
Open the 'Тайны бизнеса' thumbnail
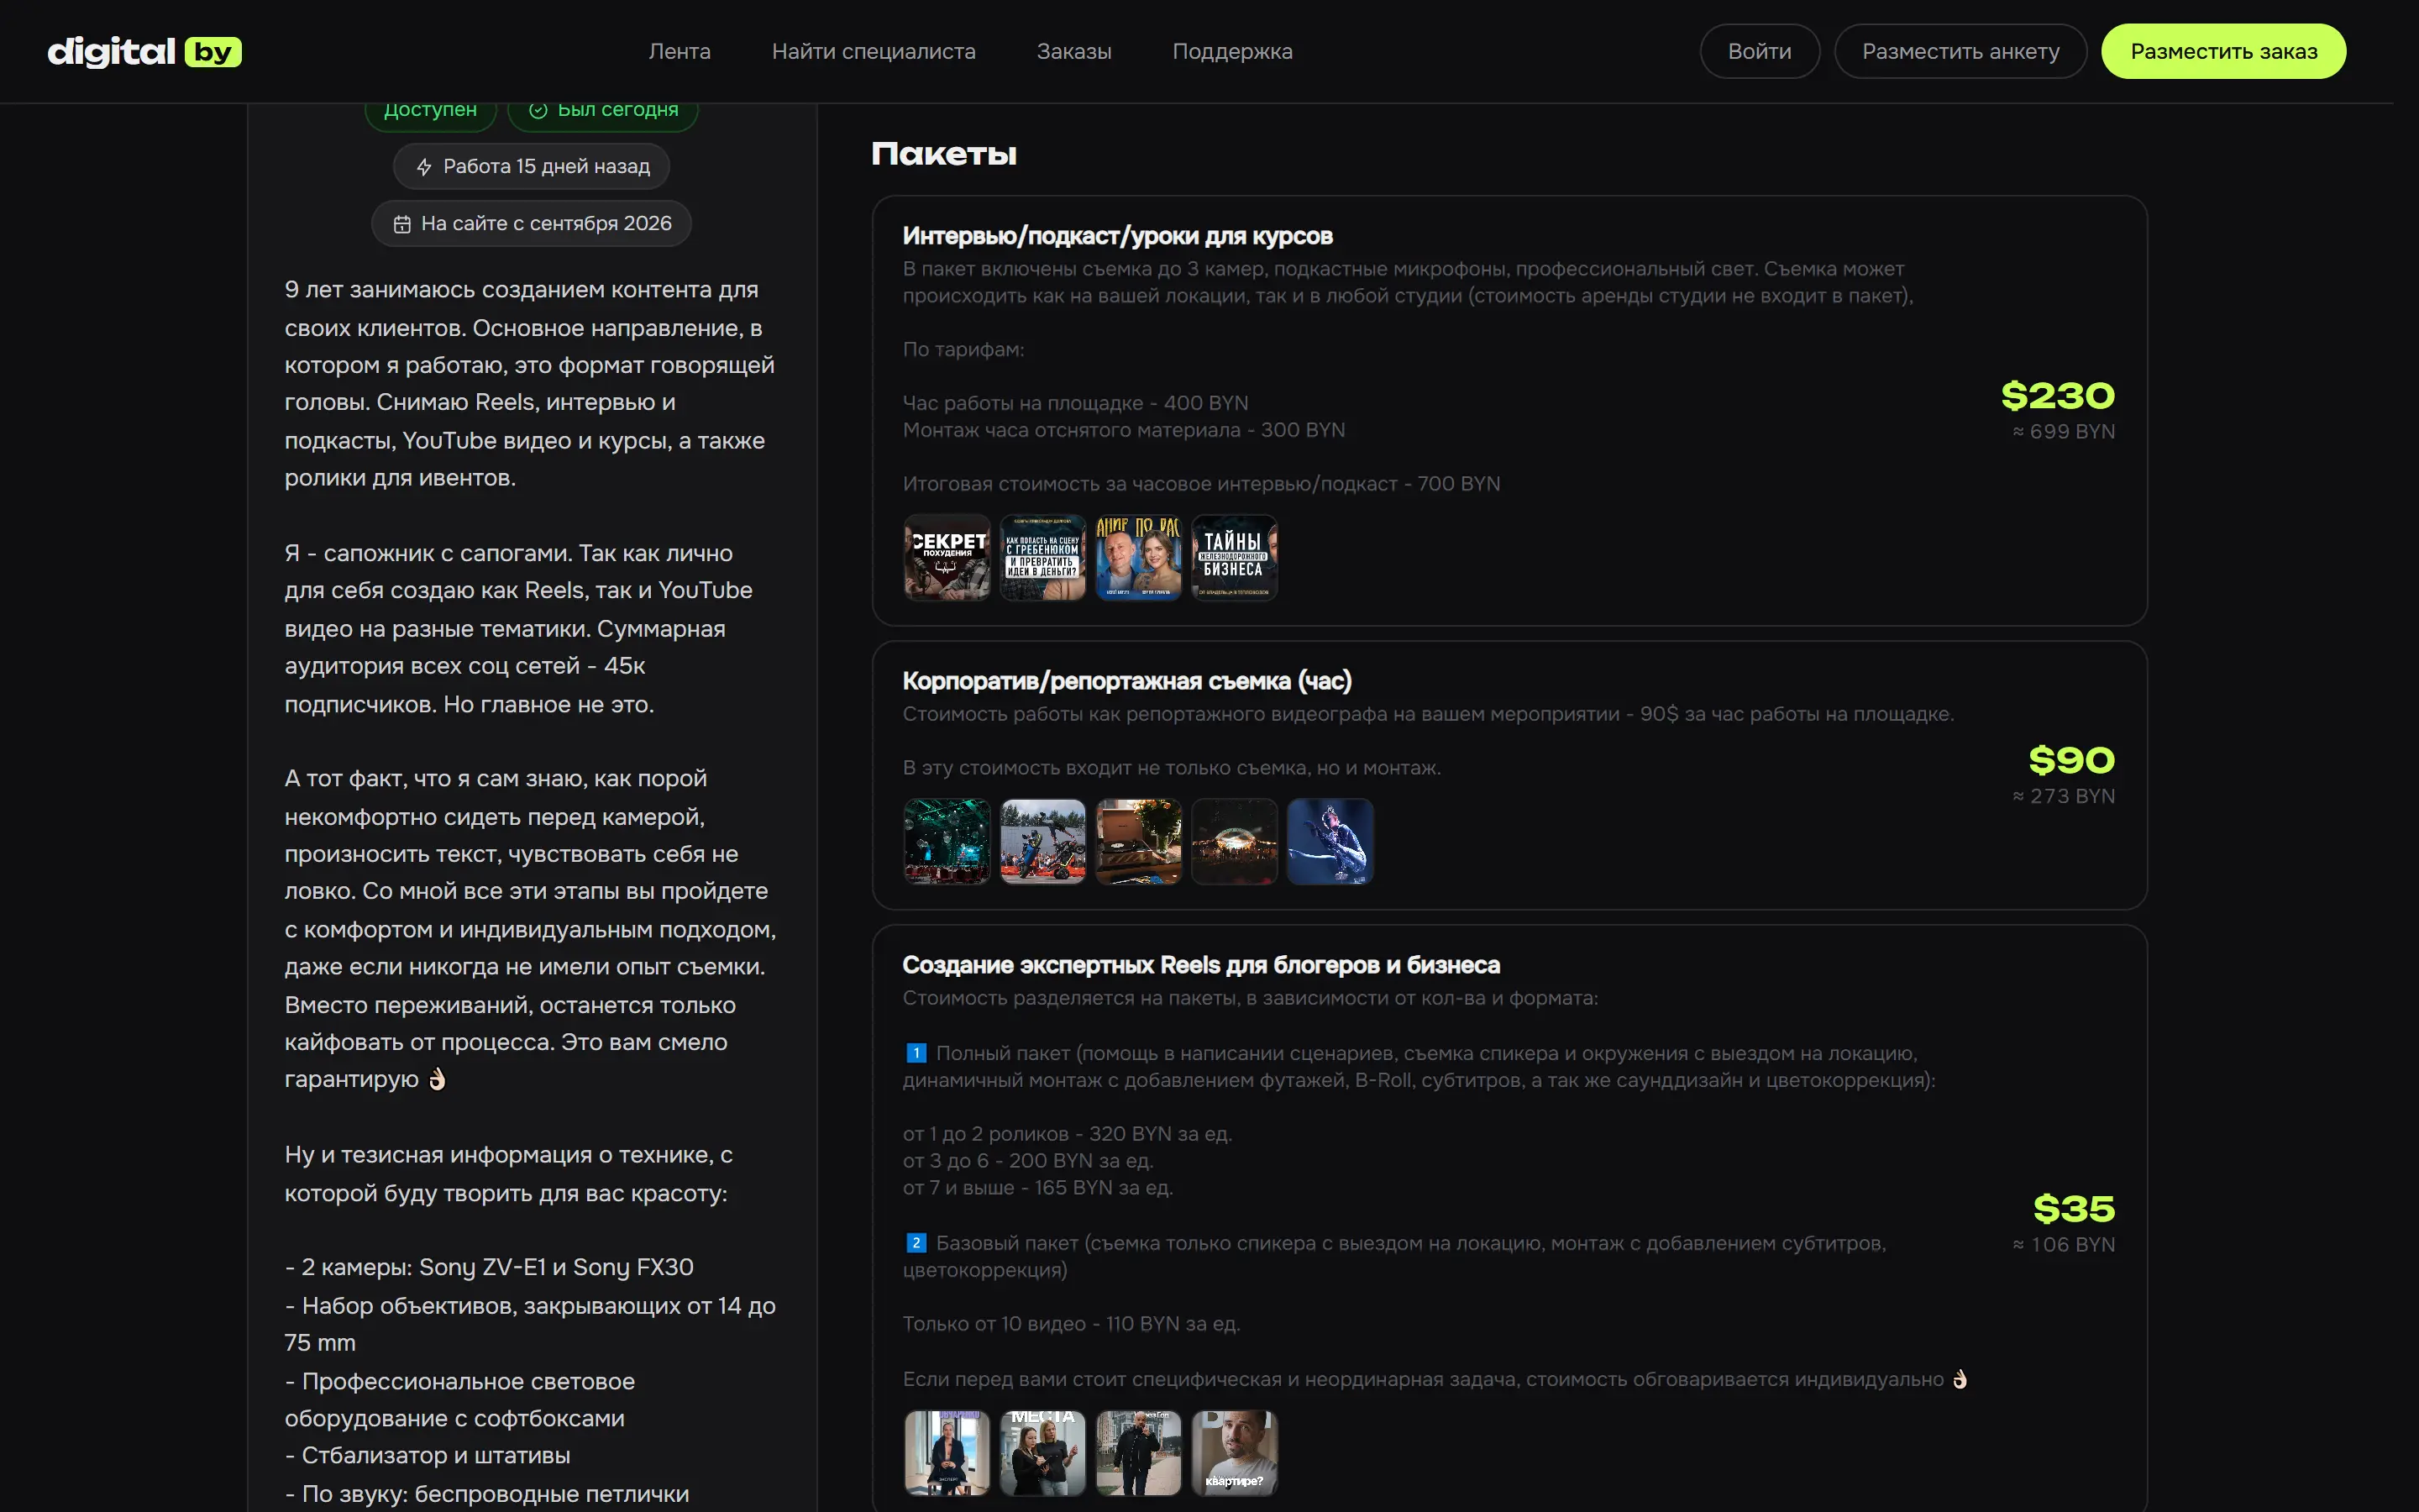pos(1235,557)
